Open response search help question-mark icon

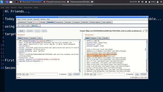(85, 74)
